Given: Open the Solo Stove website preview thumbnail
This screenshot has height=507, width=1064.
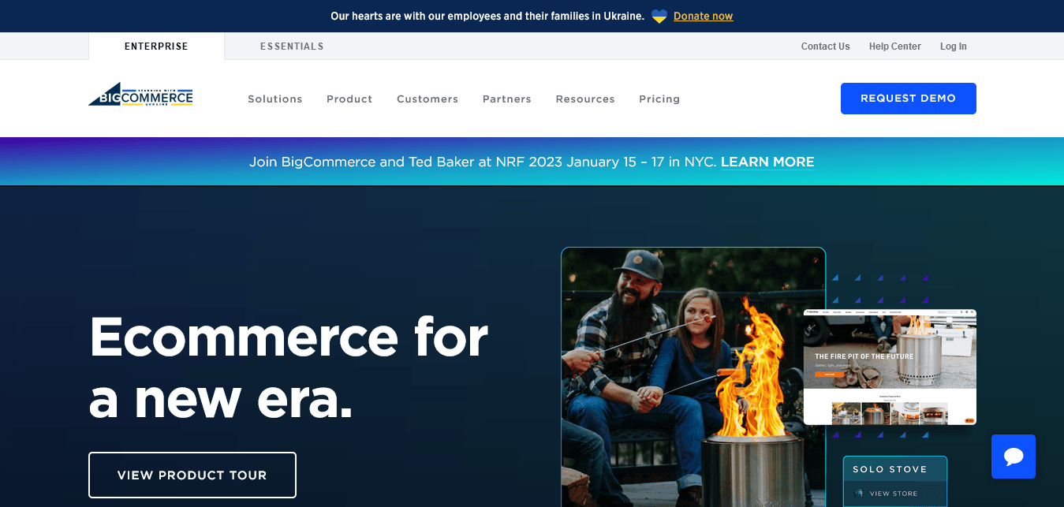Looking at the screenshot, I should tap(889, 367).
